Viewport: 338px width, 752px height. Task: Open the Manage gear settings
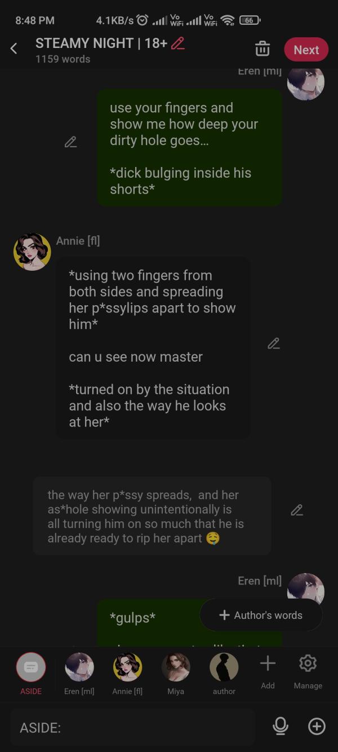click(x=308, y=671)
